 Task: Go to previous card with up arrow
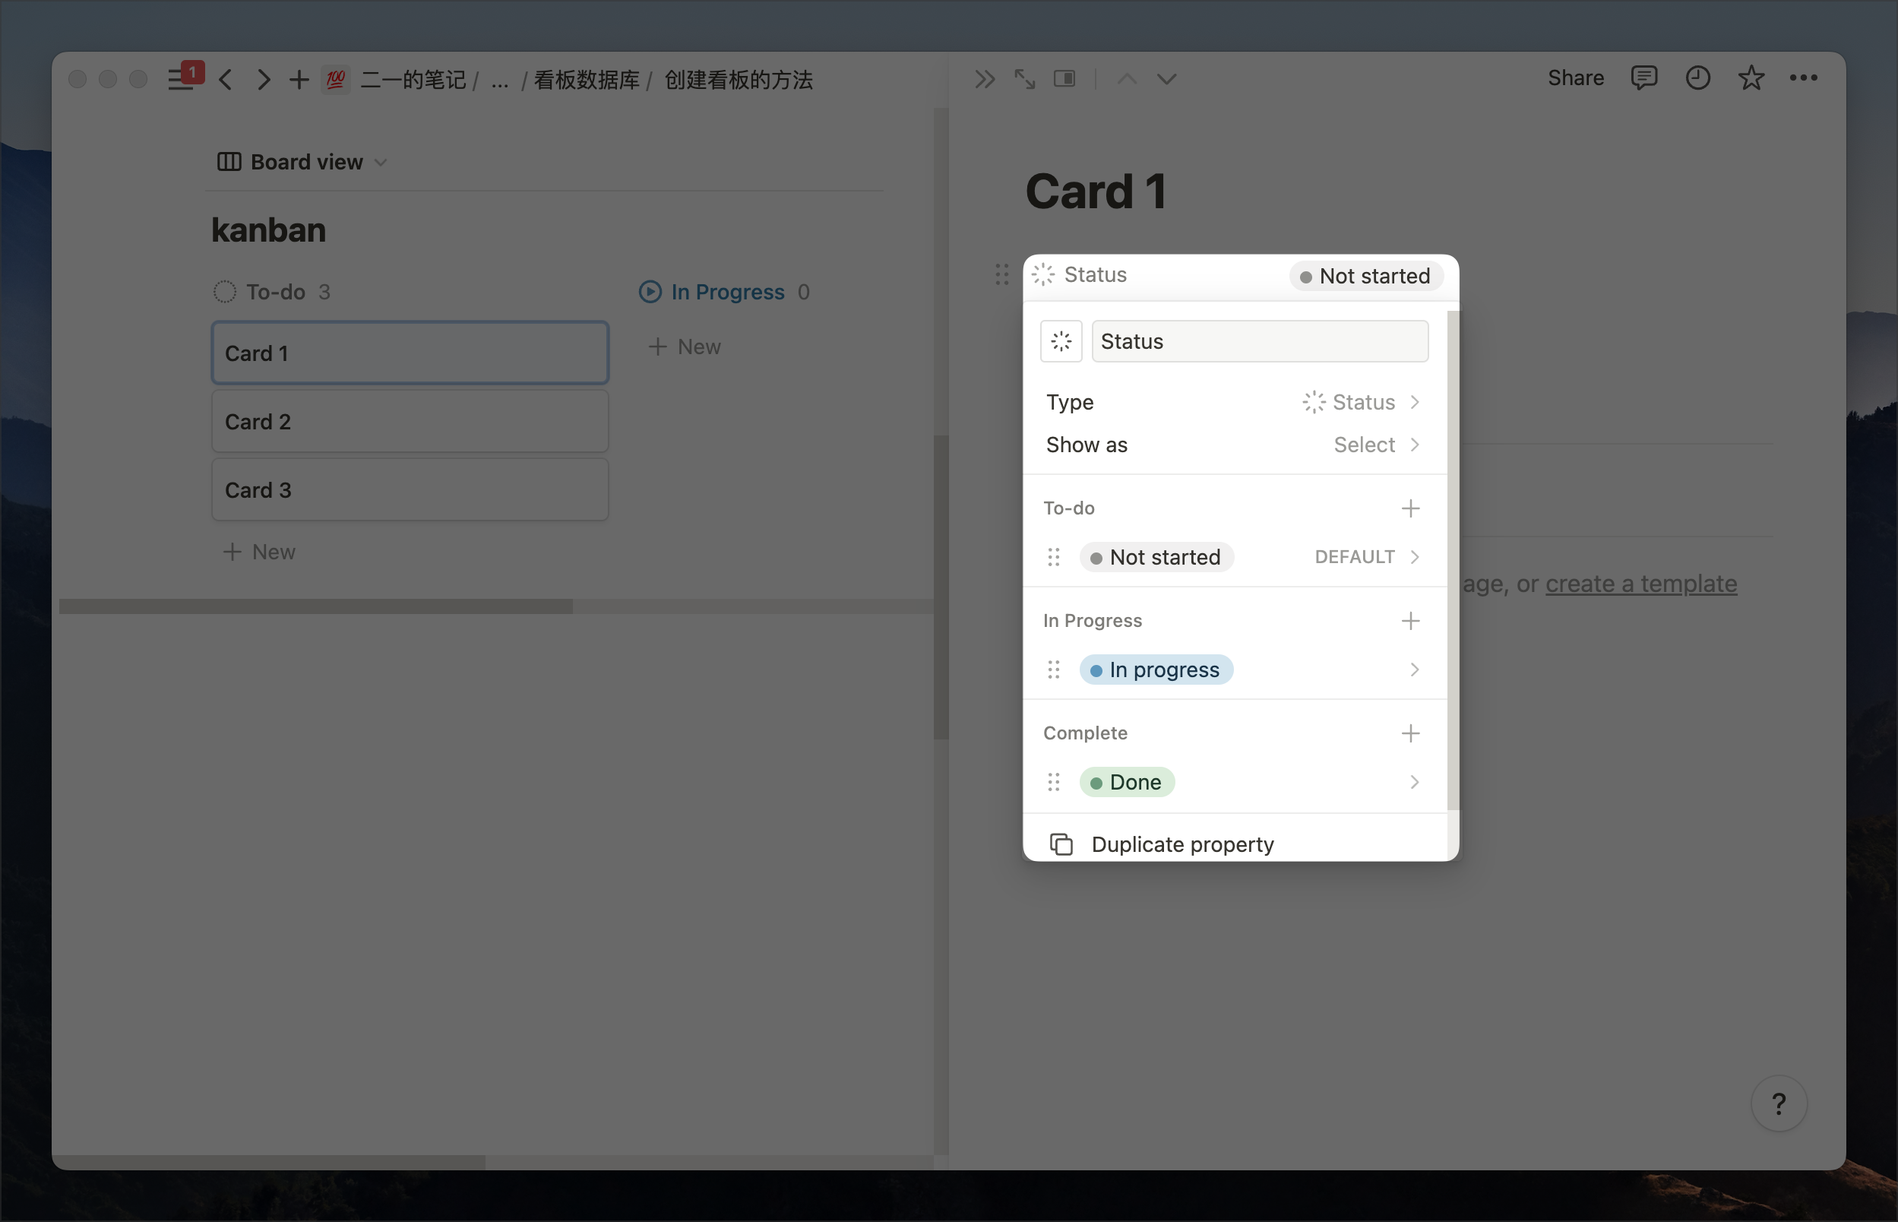point(1127,78)
